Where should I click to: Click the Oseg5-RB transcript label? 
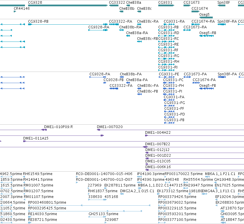(208, 33)
